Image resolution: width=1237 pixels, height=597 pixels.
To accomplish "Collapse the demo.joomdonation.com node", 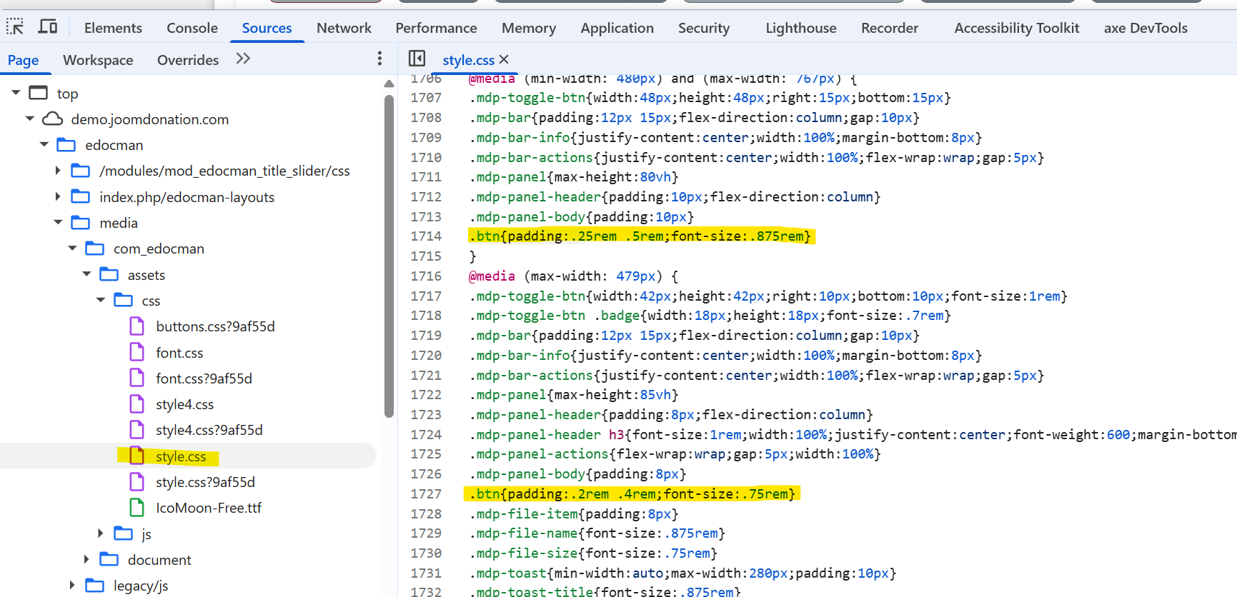I will click(x=30, y=119).
